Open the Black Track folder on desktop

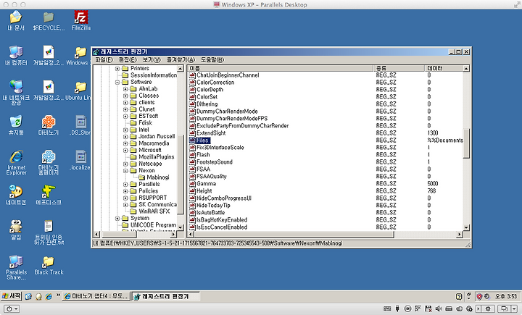coord(49,266)
